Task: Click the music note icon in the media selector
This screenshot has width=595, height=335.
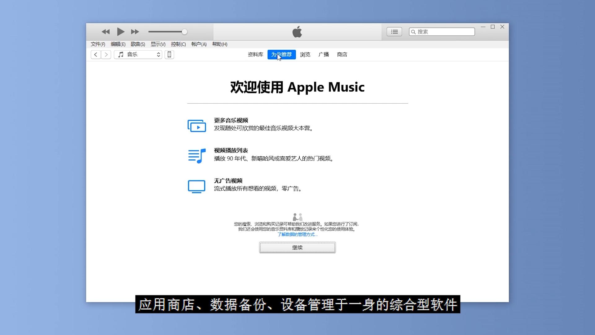Action: (x=121, y=54)
